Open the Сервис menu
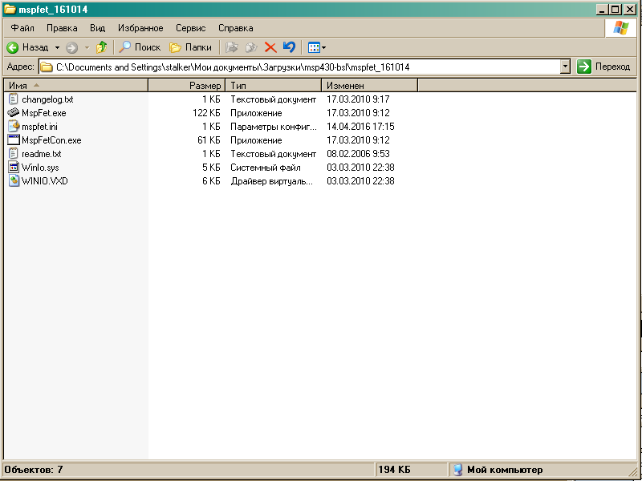The height and width of the screenshot is (481, 642). tap(190, 28)
